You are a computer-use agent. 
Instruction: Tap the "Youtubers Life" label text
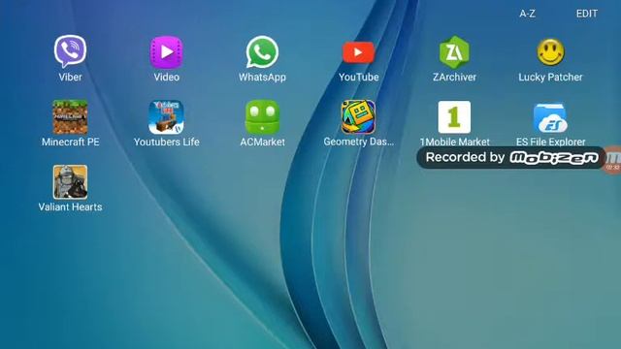coord(166,142)
